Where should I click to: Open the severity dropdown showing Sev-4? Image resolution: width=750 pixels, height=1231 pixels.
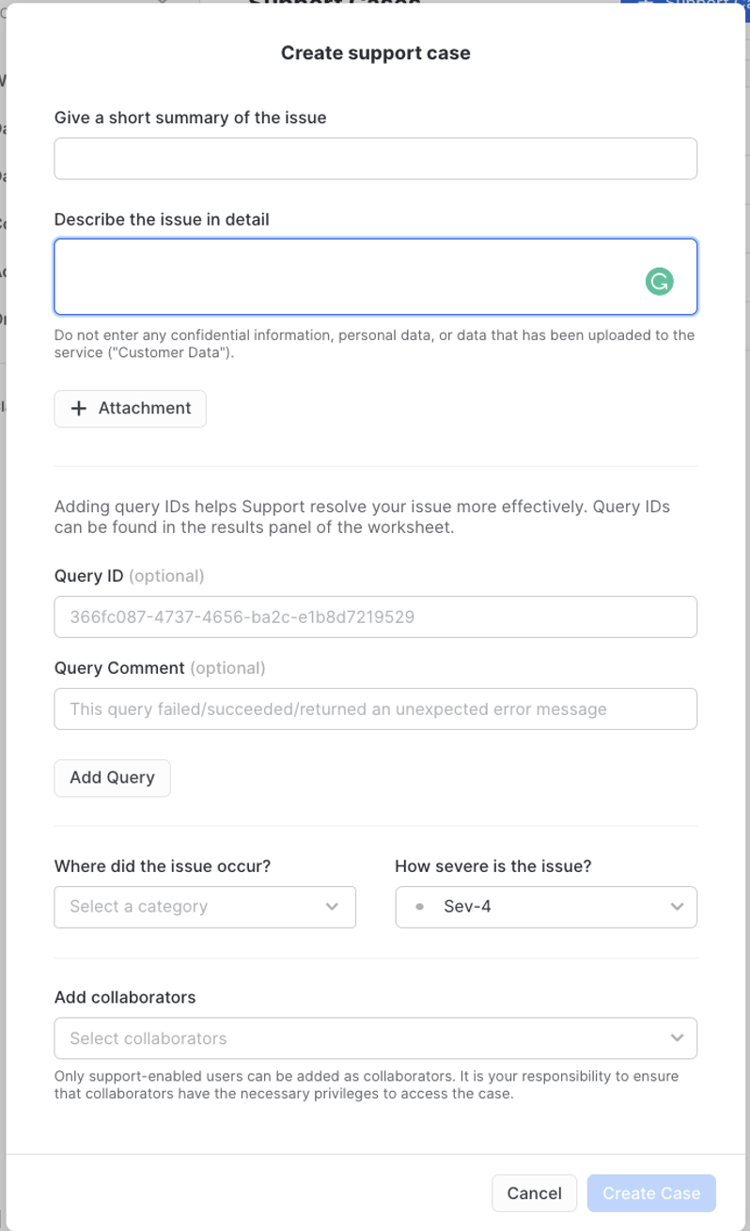[545, 907]
